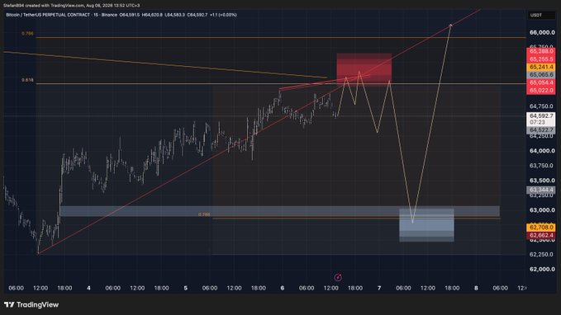Viewport: 561px width, 315px height.
Task: Click the 63,500.0 price axis label
Action: pos(542,181)
